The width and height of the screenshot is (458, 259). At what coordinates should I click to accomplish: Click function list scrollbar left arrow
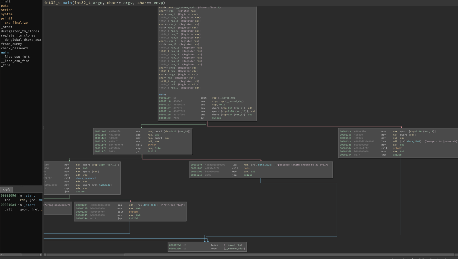pos(2,255)
